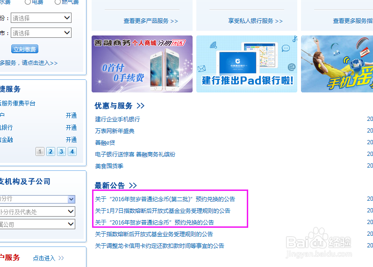Click the 捷服务 panel heading
Viewport: 373px width, 267px height.
10,89
